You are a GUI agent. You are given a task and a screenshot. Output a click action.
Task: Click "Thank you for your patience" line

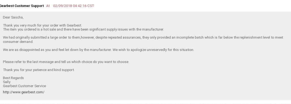pyautogui.click(x=39, y=70)
